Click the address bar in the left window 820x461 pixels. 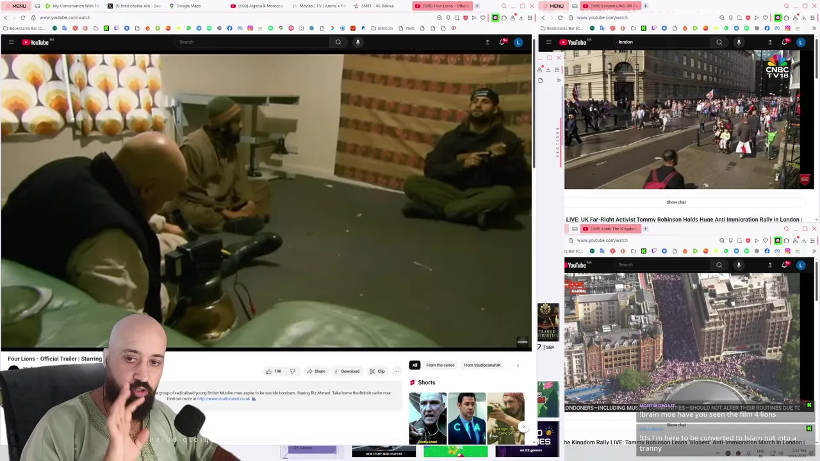[x=231, y=17]
